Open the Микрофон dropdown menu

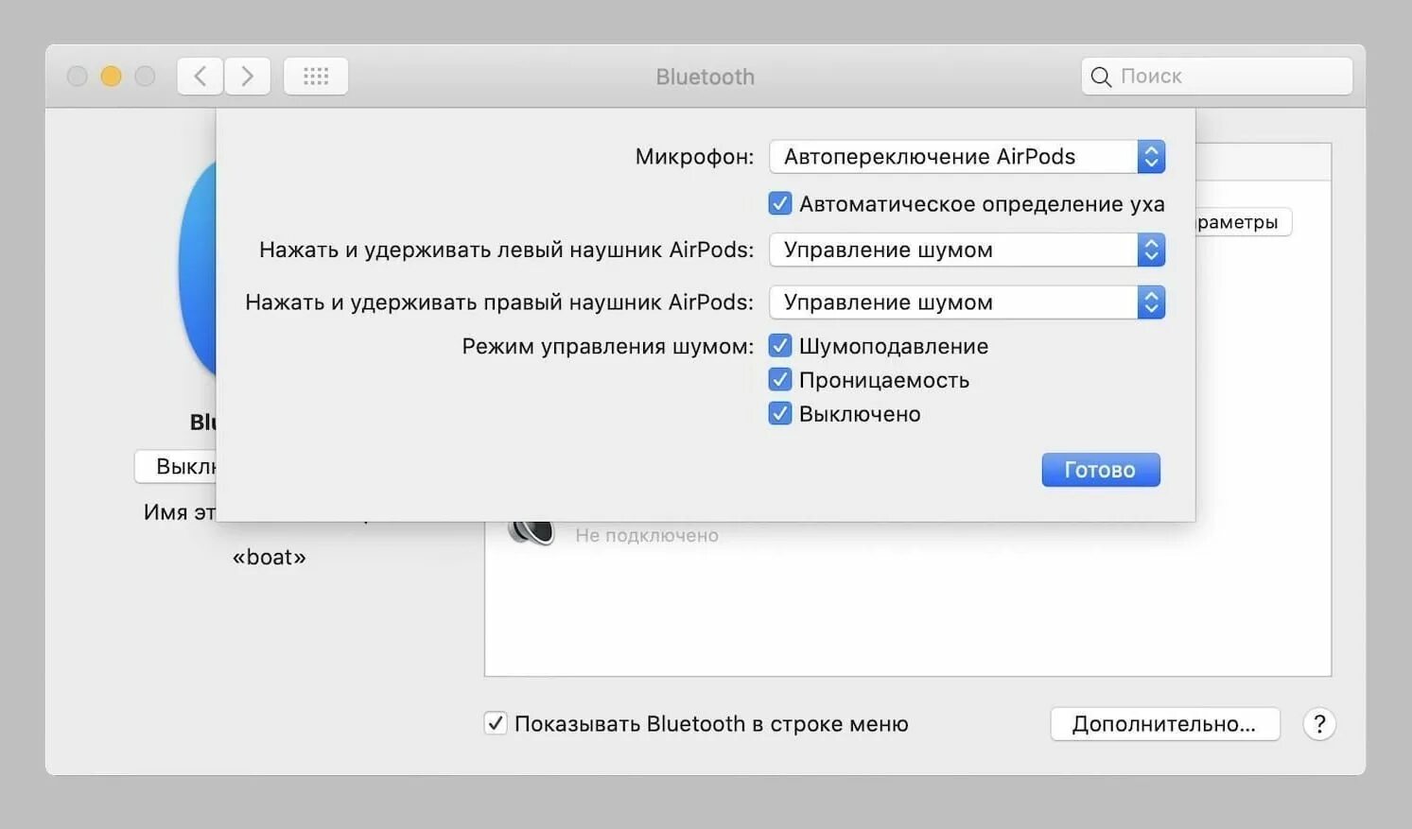967,157
